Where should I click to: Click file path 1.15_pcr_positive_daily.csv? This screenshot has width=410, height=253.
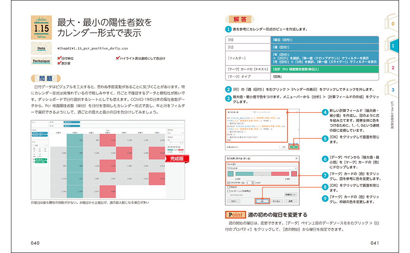[x=93, y=48]
